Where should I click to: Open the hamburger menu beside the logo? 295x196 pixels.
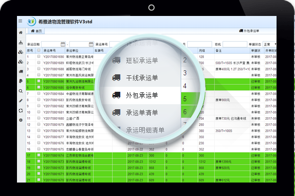20,21
